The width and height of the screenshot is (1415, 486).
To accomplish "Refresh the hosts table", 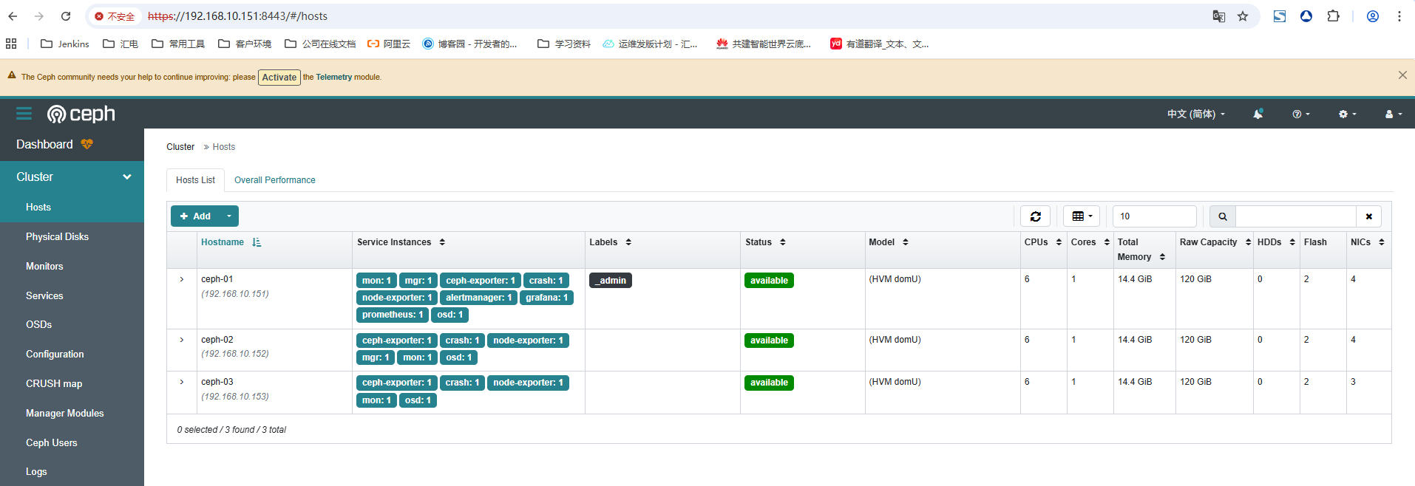I will pyautogui.click(x=1035, y=216).
